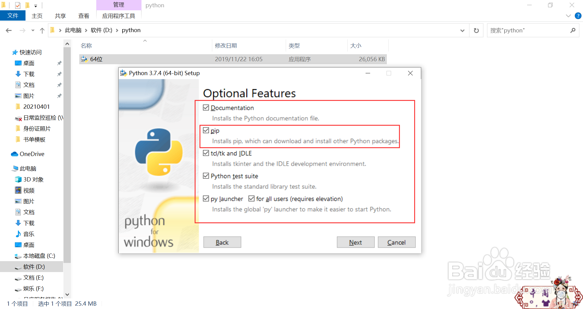Select the 管理 contextual tab
Image resolution: width=583 pixels, height=309 pixels.
coord(119,5)
